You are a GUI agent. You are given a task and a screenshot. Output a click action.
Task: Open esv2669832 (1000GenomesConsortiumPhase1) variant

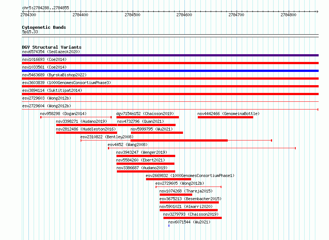(190, 175)
